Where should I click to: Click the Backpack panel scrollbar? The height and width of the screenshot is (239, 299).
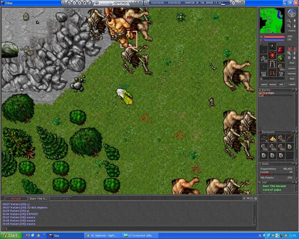click(x=296, y=147)
